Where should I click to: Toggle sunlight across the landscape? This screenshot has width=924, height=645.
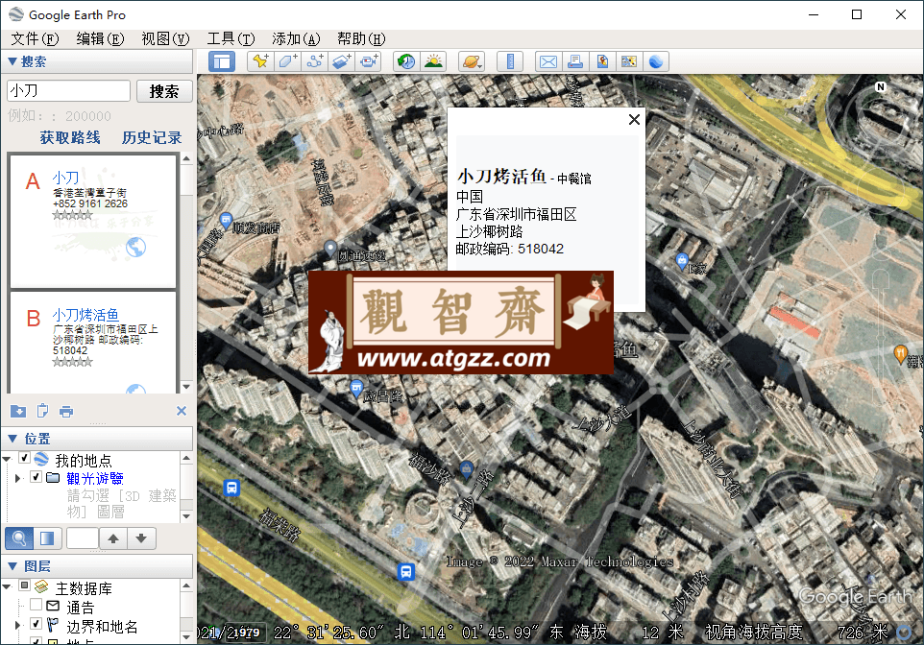click(x=433, y=61)
